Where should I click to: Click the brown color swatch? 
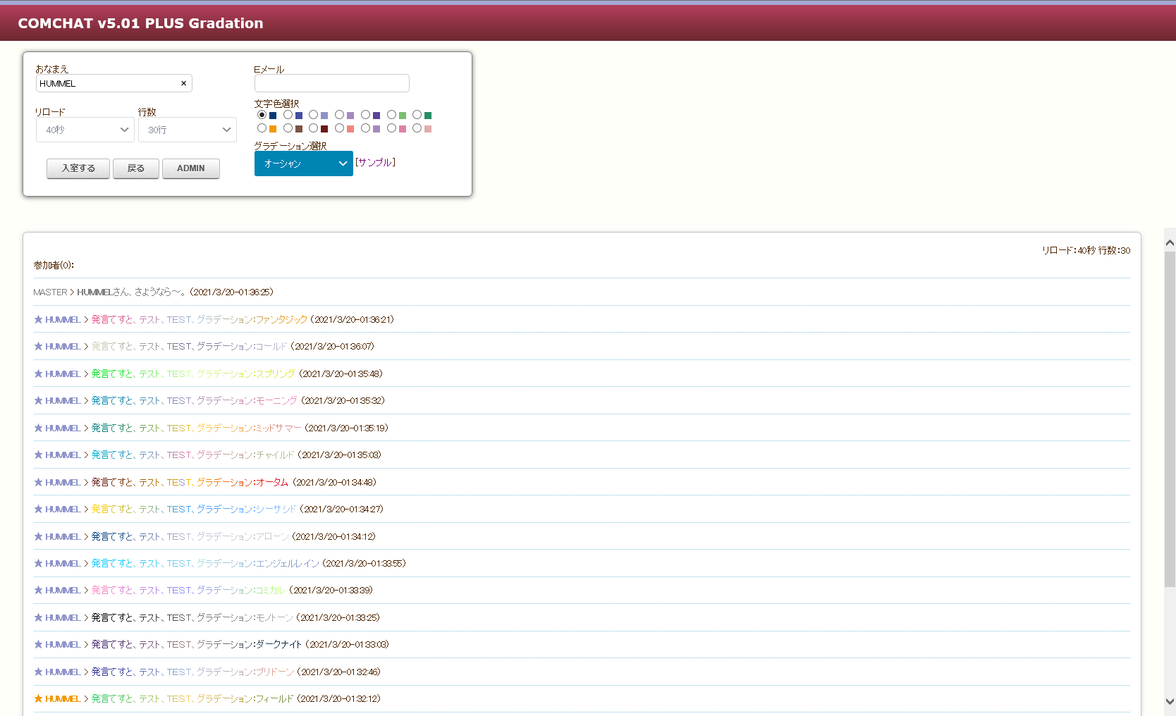pos(299,129)
